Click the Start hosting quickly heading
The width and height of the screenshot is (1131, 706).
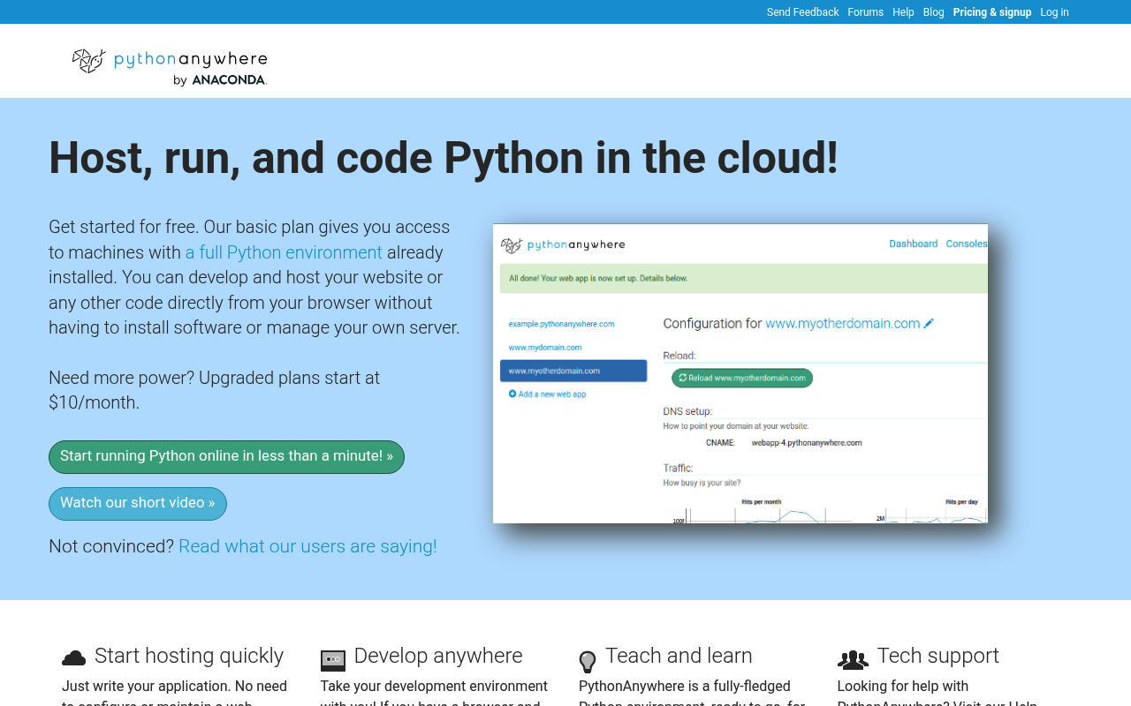tap(189, 656)
